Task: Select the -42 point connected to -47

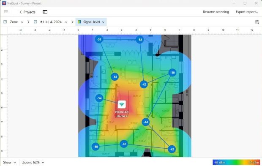Action: (x=172, y=149)
